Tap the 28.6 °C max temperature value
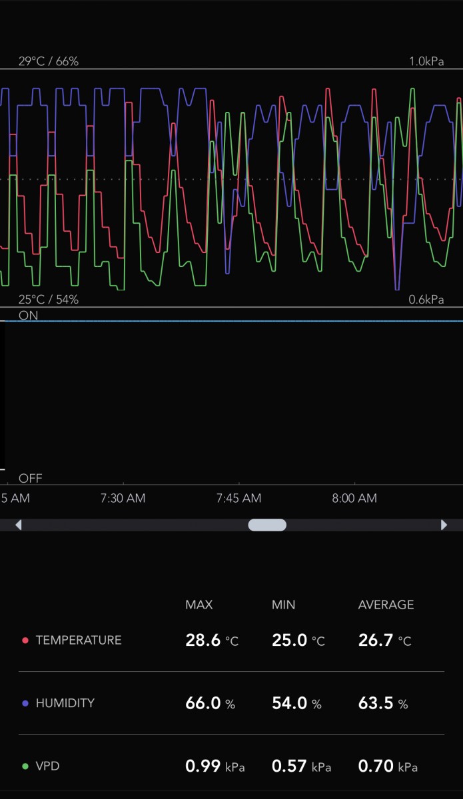463x799 pixels. (211, 641)
